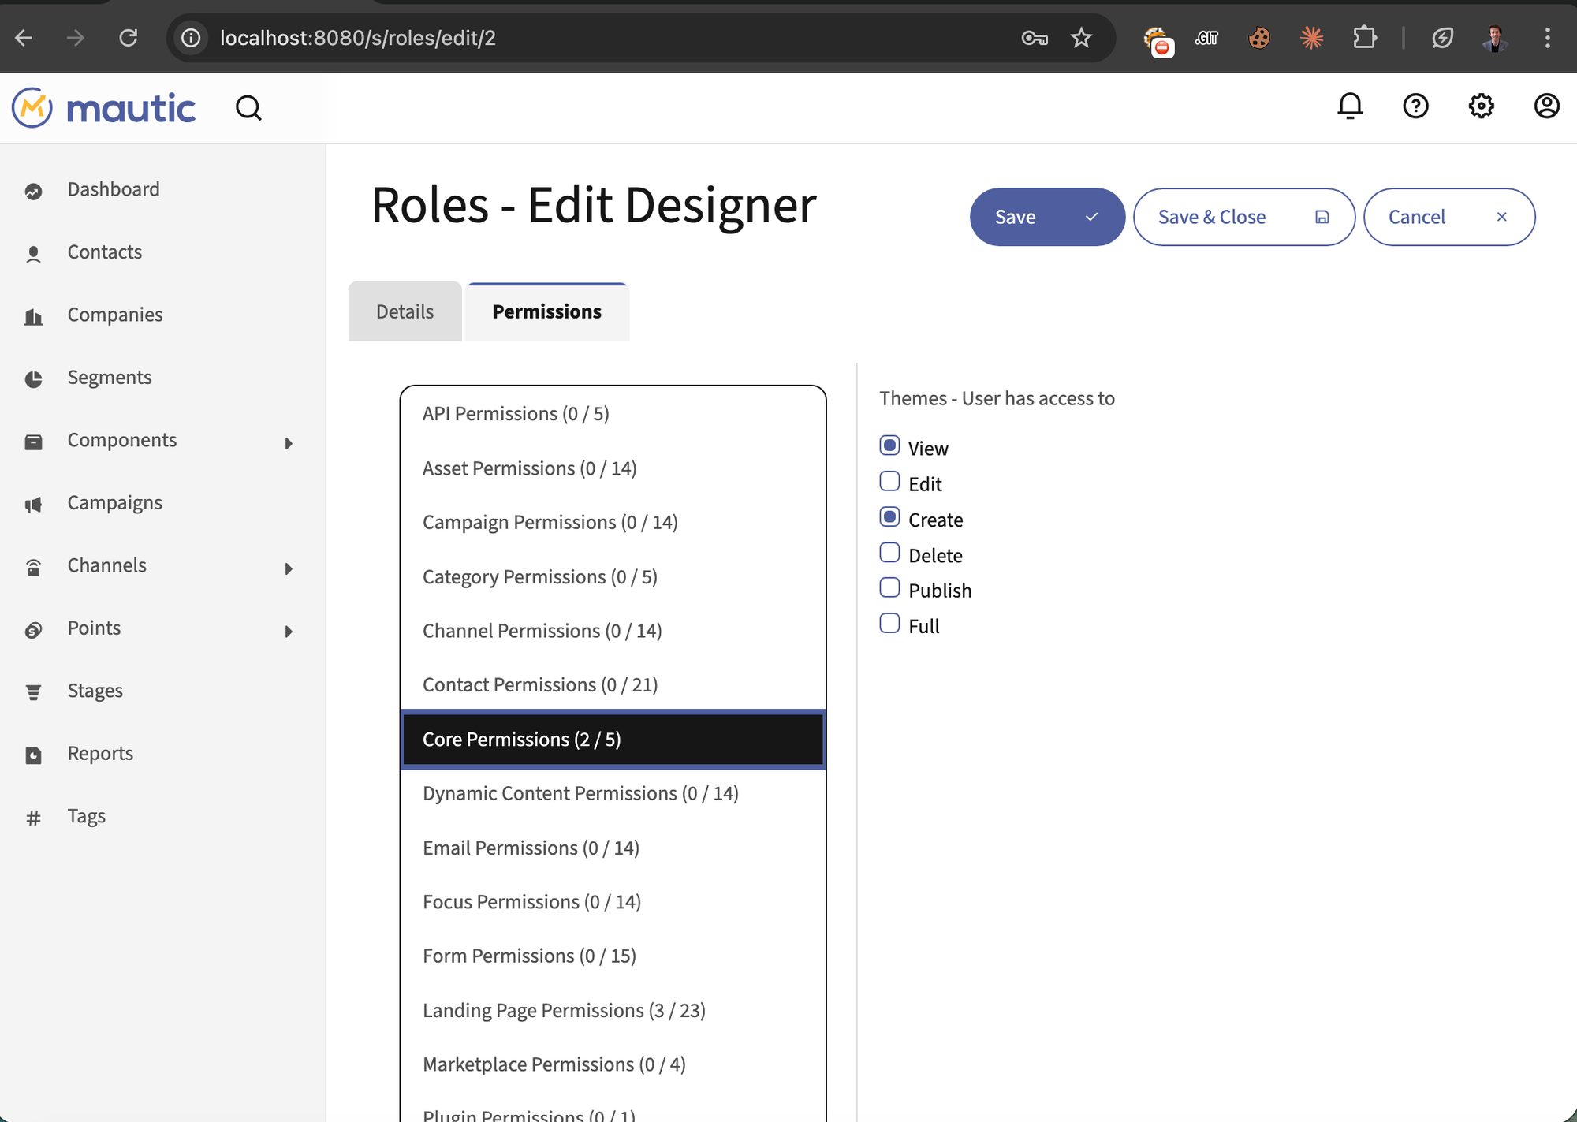Expand the Channels submenu arrow

tap(289, 568)
